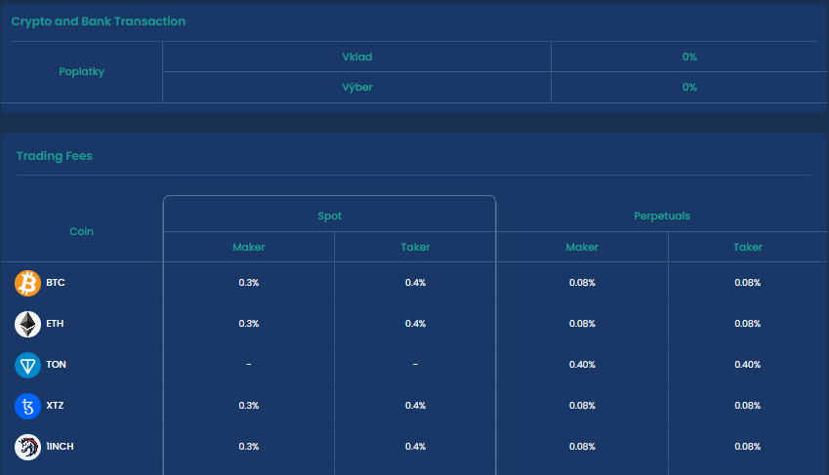The height and width of the screenshot is (475, 829).
Task: Click the Coin column header
Action: click(x=81, y=231)
